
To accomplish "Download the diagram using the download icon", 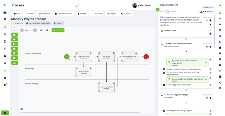I will 41,30.
